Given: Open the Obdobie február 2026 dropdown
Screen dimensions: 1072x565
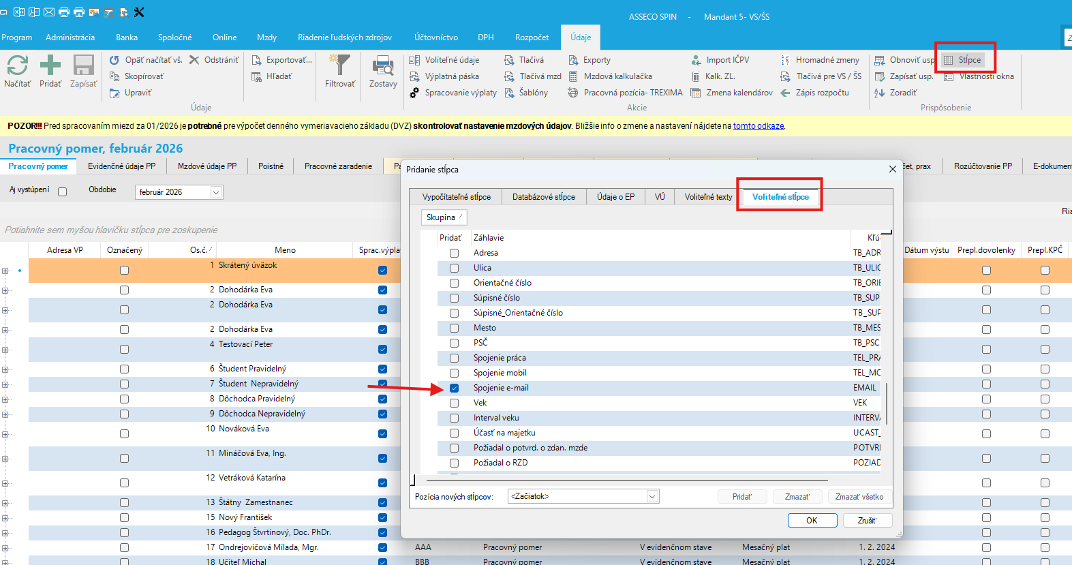Looking at the screenshot, I should (216, 193).
